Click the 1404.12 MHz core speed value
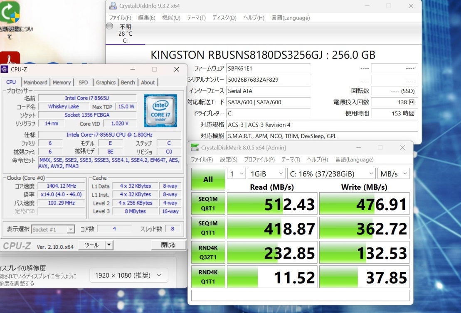Viewport: 461px width, 313px height. click(62, 186)
